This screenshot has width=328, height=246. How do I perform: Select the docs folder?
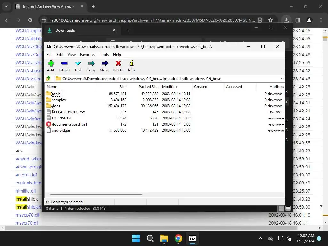56,106
